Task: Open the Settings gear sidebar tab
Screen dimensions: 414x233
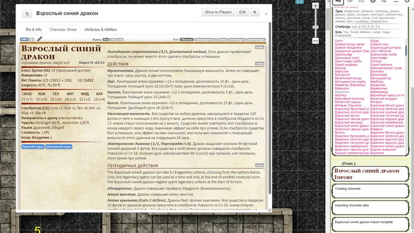Action: click(407, 1)
